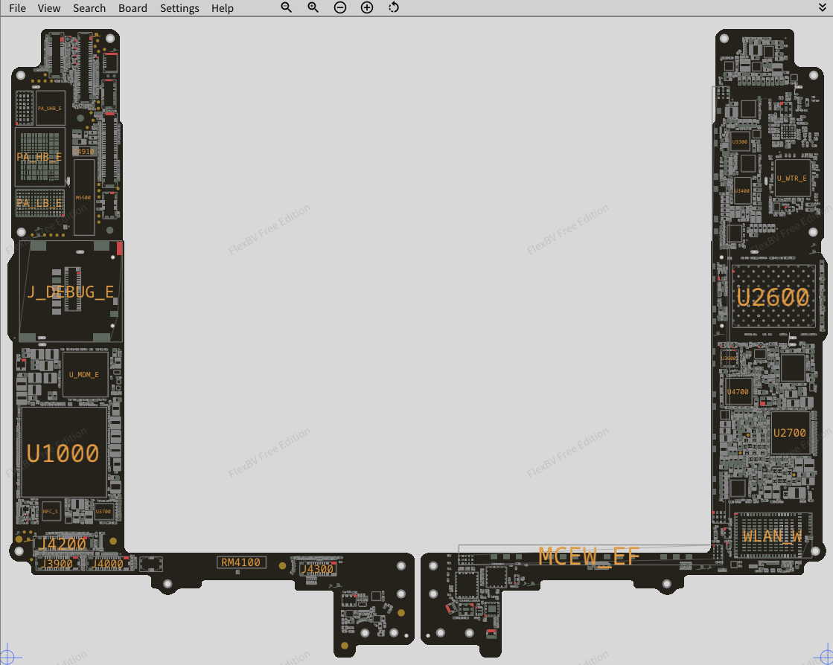Select the U2600 component
The width and height of the screenshot is (833, 665).
773,297
